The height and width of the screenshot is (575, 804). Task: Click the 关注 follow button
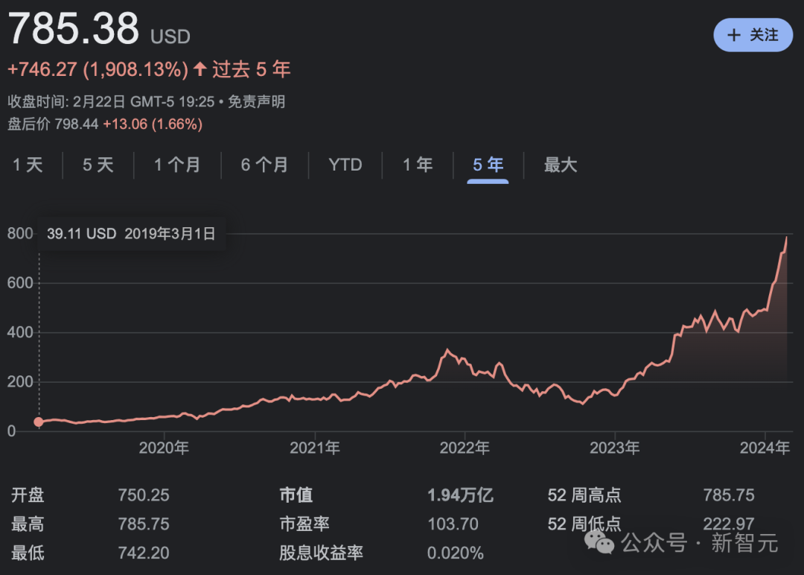pyautogui.click(x=753, y=35)
